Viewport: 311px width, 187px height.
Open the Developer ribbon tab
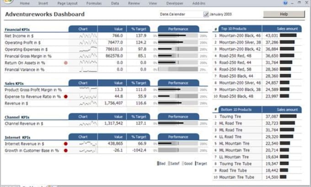(175, 3)
